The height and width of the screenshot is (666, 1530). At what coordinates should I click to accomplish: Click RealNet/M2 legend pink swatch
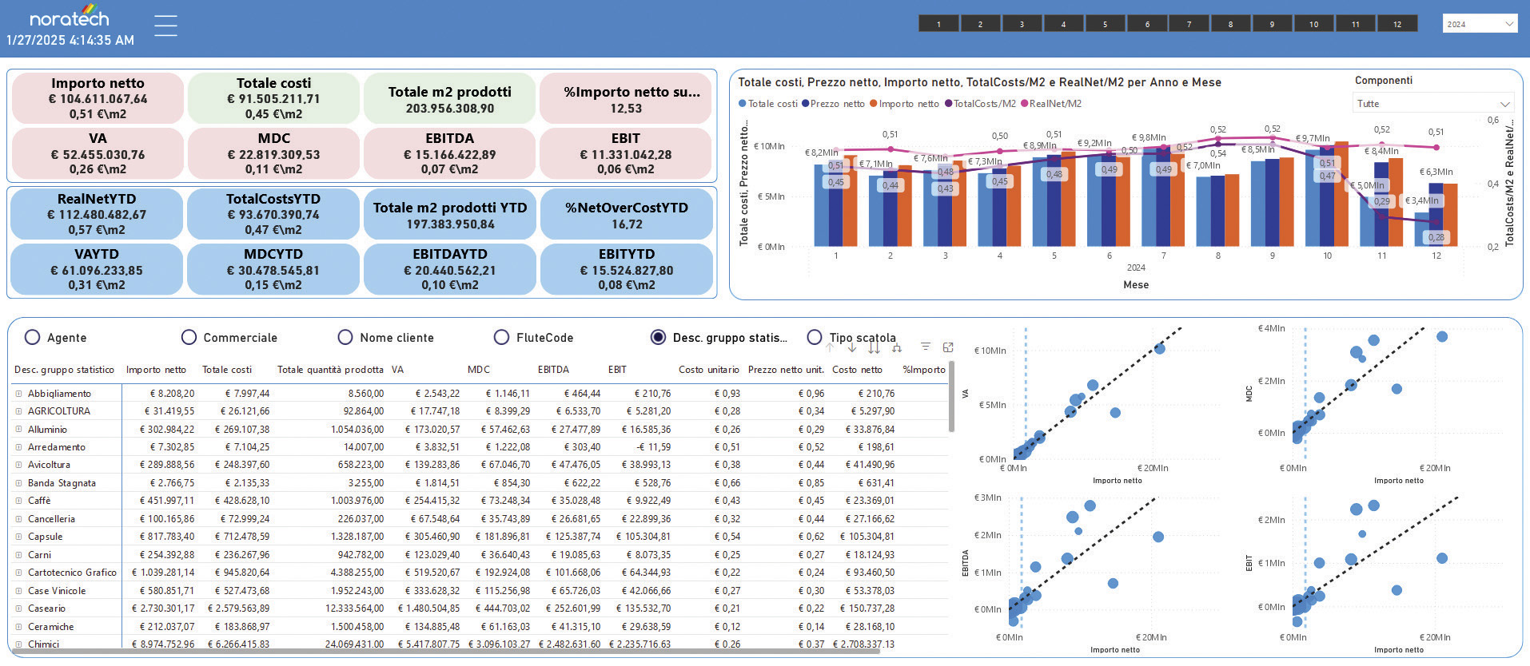click(x=1024, y=104)
